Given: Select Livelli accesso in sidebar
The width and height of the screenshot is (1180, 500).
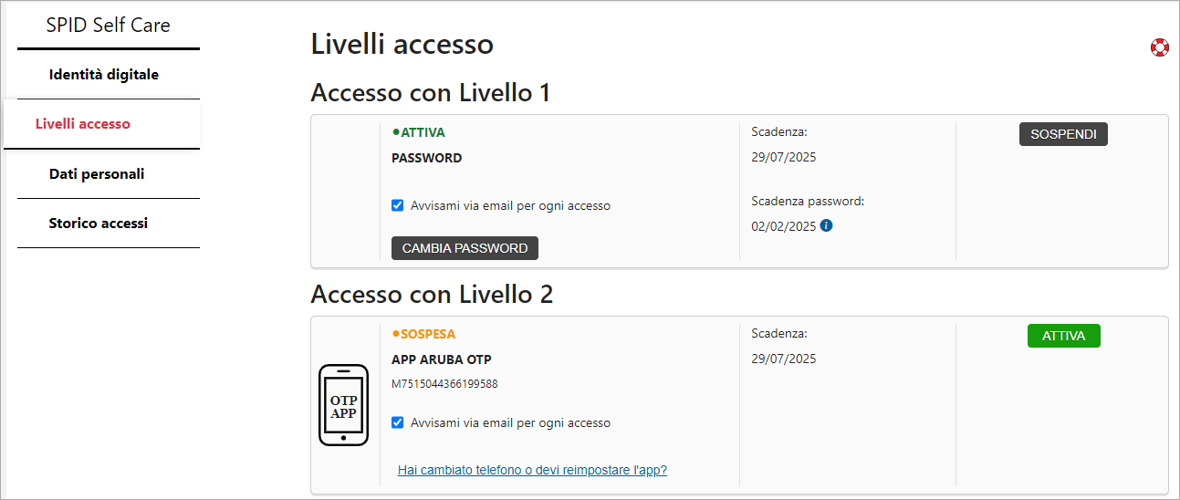Looking at the screenshot, I should click(83, 124).
